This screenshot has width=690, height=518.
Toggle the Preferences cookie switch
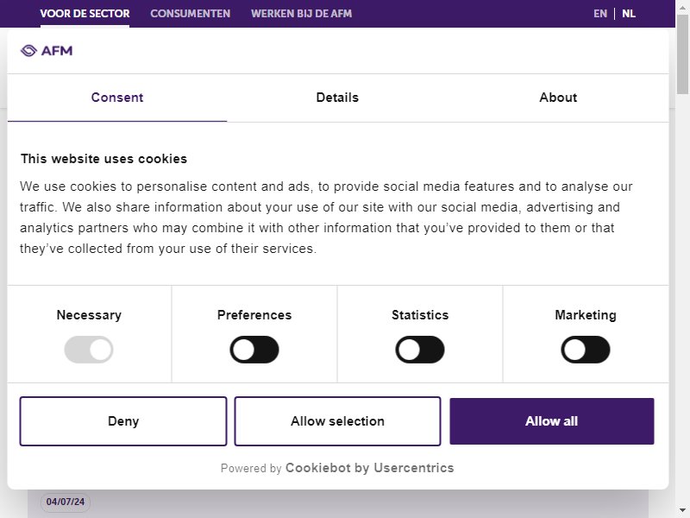tap(254, 350)
